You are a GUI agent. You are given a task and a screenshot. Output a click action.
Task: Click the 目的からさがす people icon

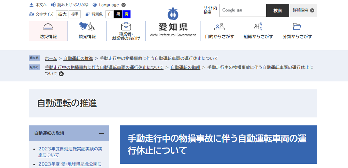coord(219,27)
